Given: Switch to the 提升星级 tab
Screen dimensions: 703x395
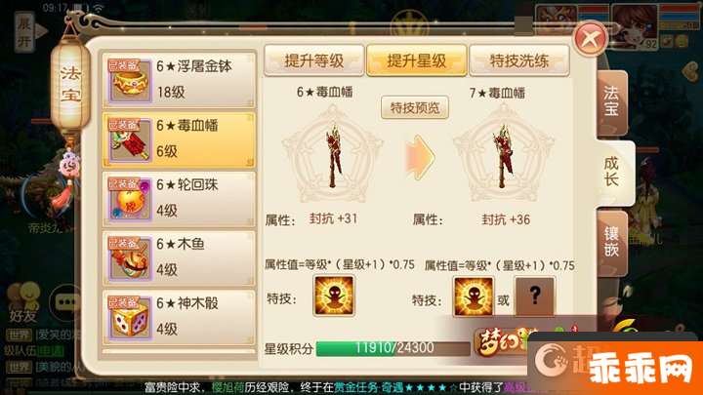Looking at the screenshot, I should [417, 60].
